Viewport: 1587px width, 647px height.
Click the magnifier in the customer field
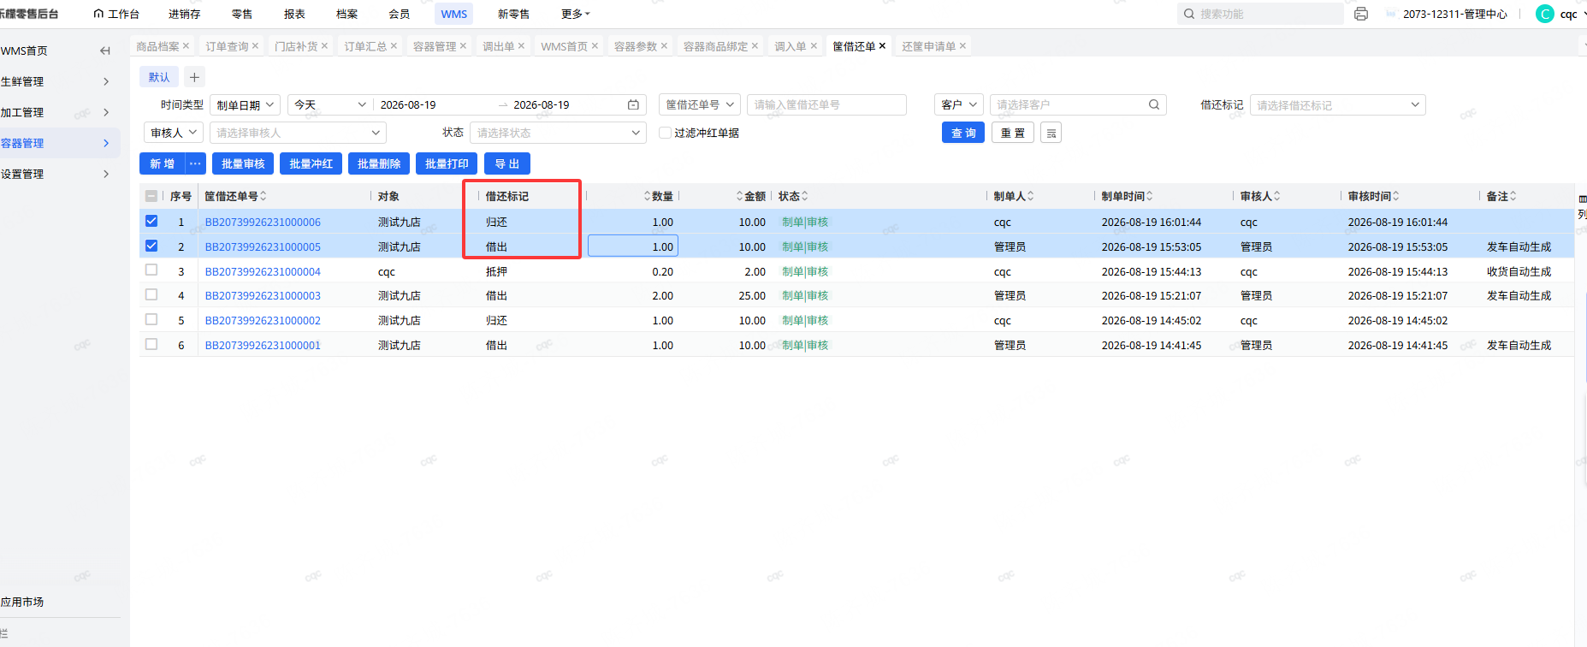pyautogui.click(x=1154, y=104)
